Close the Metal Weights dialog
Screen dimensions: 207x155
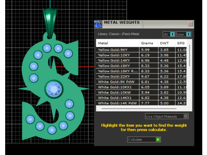(x=190, y=24)
